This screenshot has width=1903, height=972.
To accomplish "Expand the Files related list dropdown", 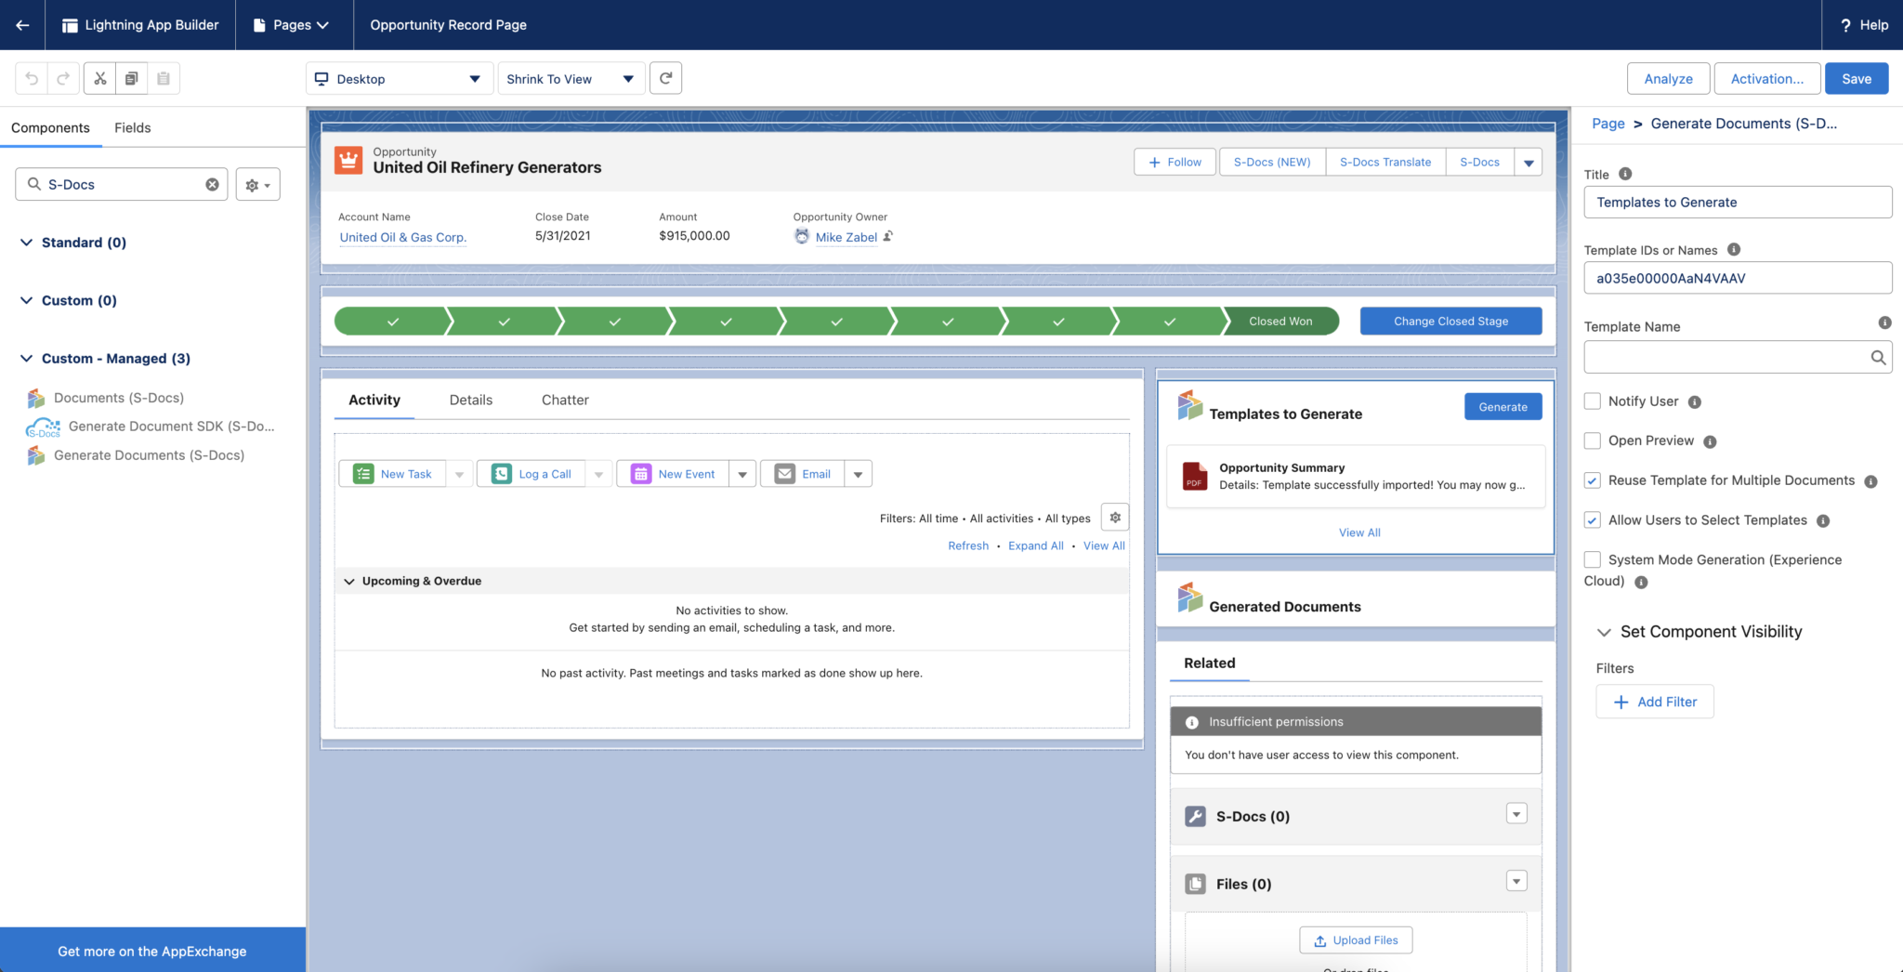I will 1516,881.
